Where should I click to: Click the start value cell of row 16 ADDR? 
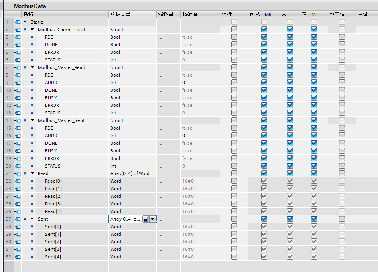(199, 136)
